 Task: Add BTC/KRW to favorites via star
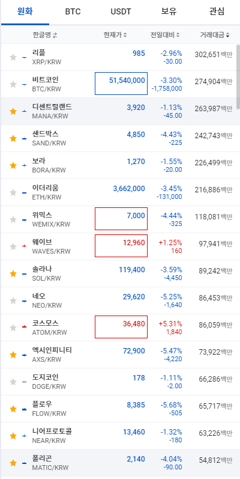13,84
